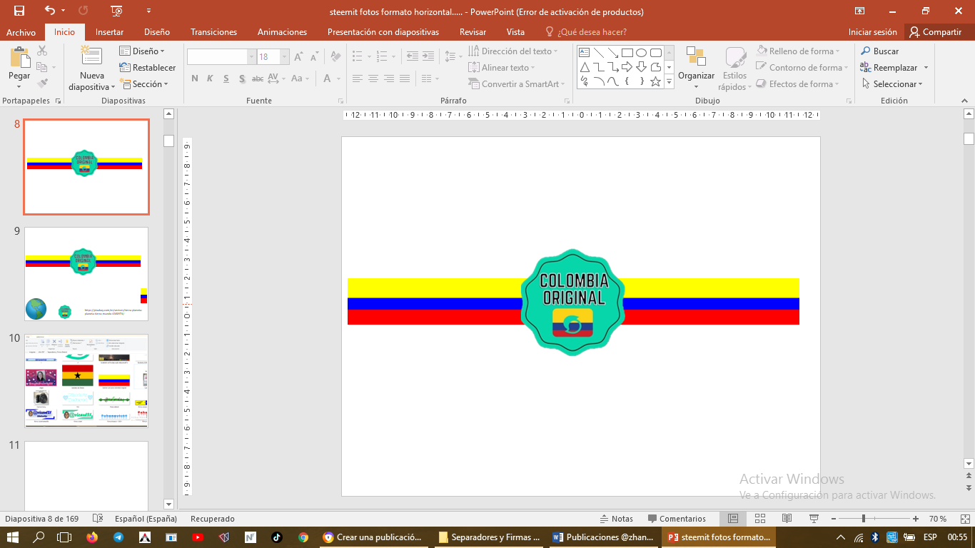Select the rectangle shape in shapes gallery

(x=627, y=53)
